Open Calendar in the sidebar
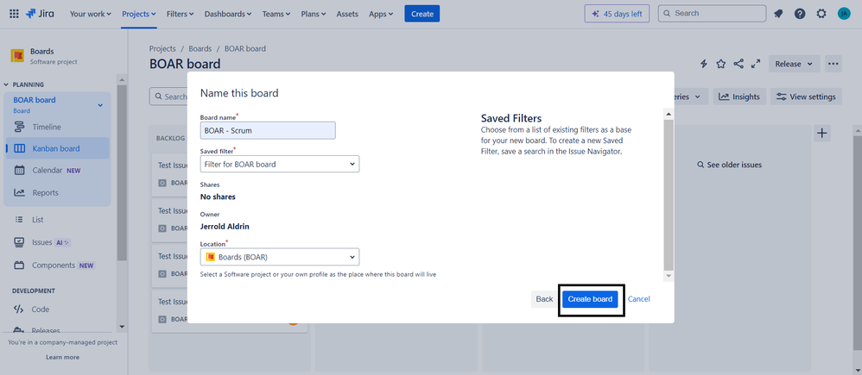This screenshot has height=375, width=862. coord(58,170)
